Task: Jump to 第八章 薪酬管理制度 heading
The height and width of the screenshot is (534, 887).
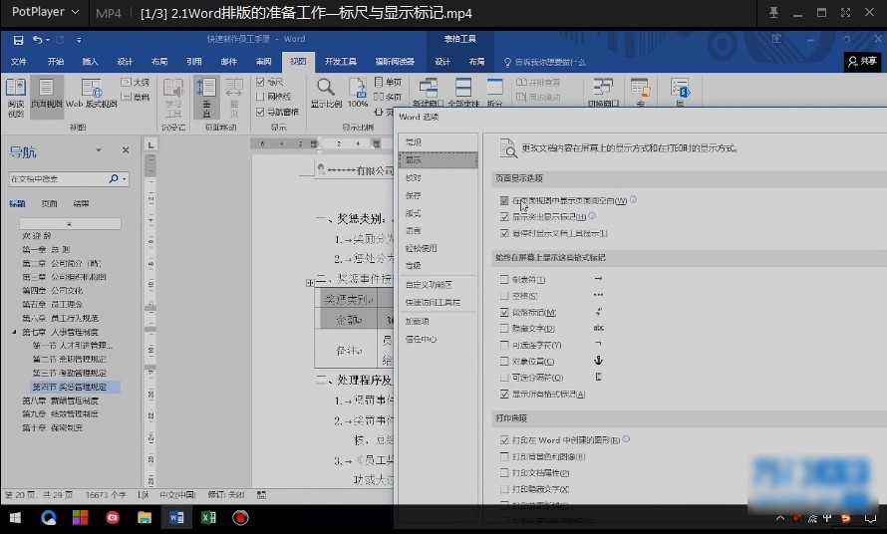Action: coord(61,400)
